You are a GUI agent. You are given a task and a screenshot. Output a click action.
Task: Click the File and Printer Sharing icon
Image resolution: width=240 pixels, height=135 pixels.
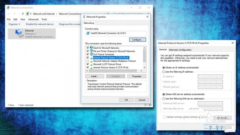coord(91,51)
